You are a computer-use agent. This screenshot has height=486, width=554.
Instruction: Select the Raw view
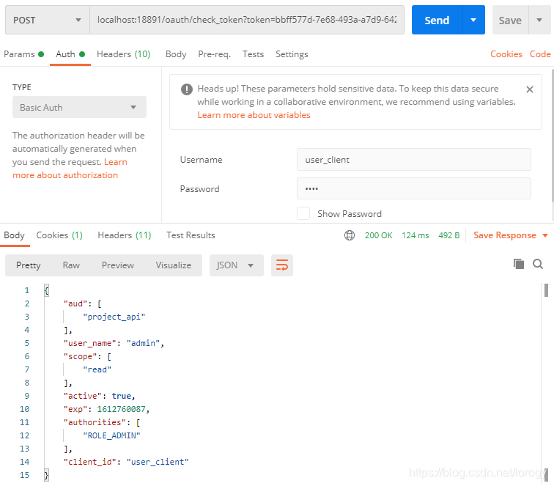[71, 265]
